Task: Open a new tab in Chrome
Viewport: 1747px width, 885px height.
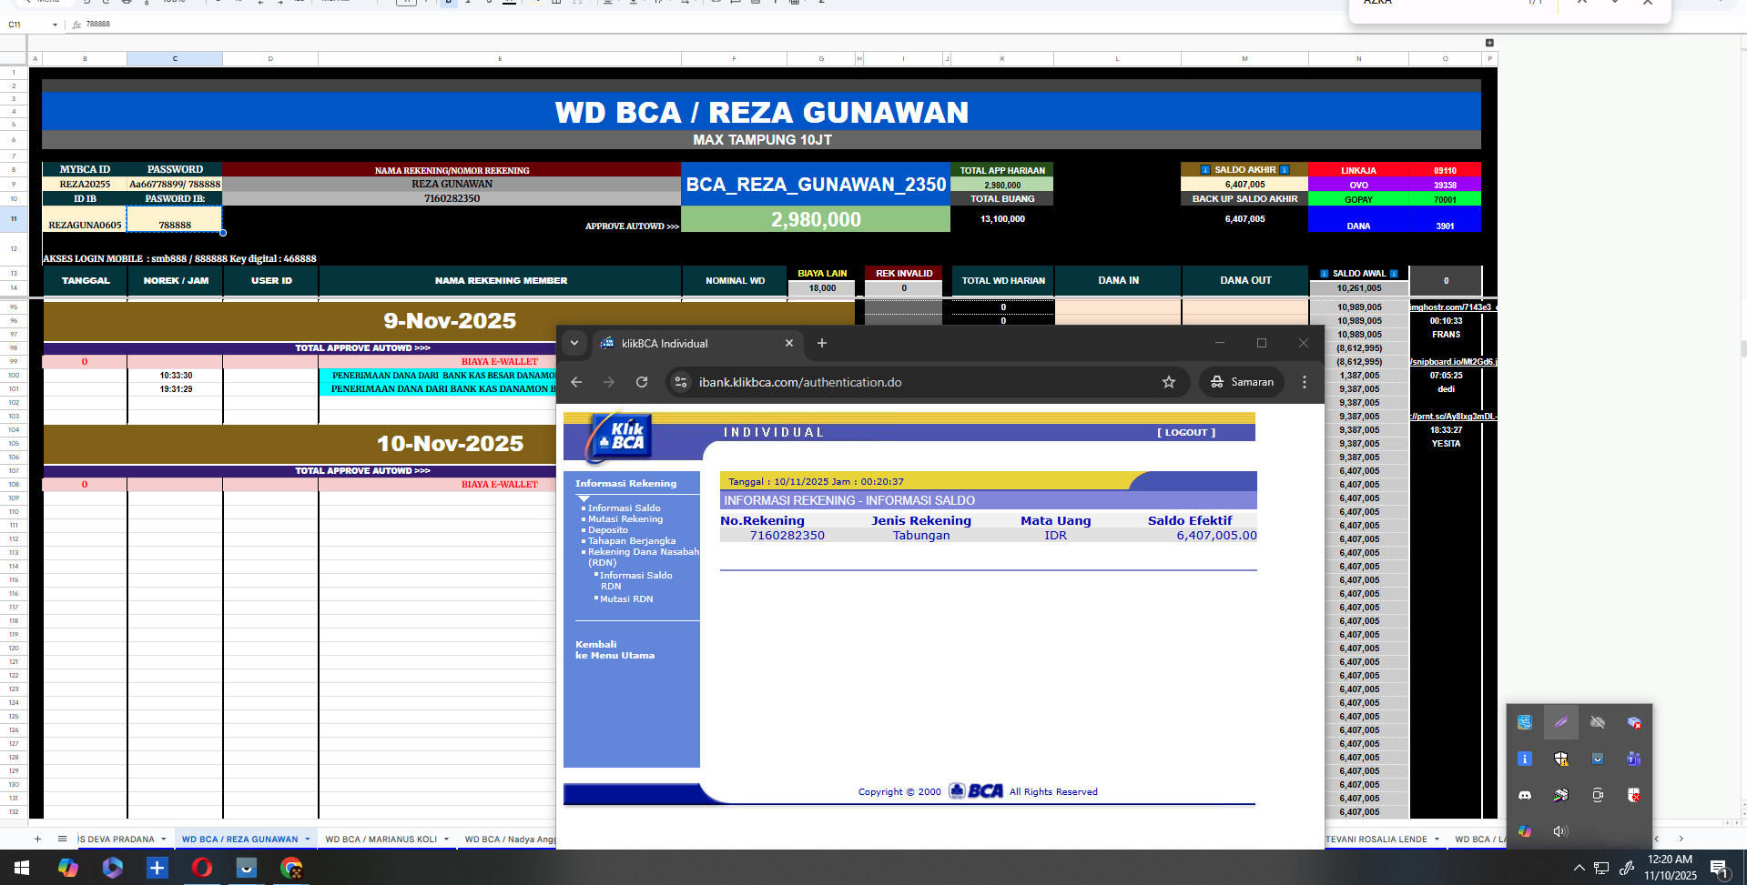Action: 822,343
